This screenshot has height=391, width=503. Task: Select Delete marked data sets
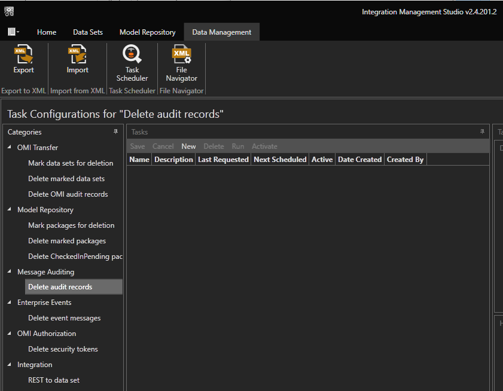point(66,179)
